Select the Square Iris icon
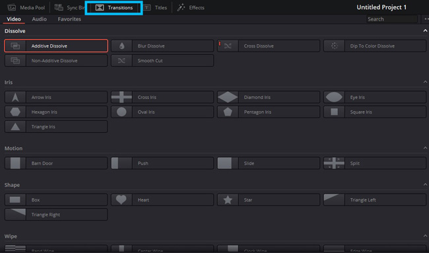The height and width of the screenshot is (253, 429). tap(334, 112)
